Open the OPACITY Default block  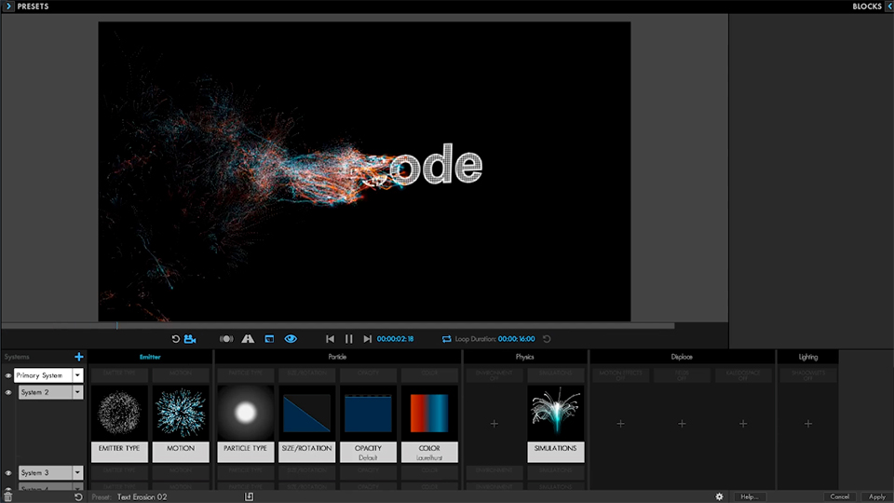pyautogui.click(x=369, y=423)
